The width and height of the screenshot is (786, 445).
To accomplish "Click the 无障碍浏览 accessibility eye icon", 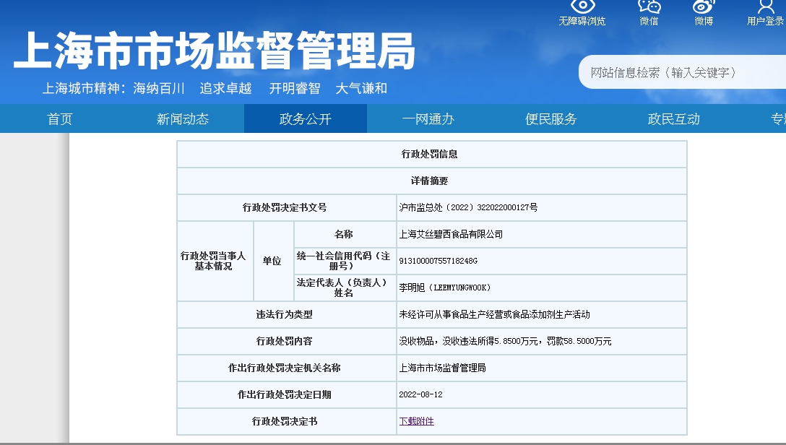I will 582,13.
